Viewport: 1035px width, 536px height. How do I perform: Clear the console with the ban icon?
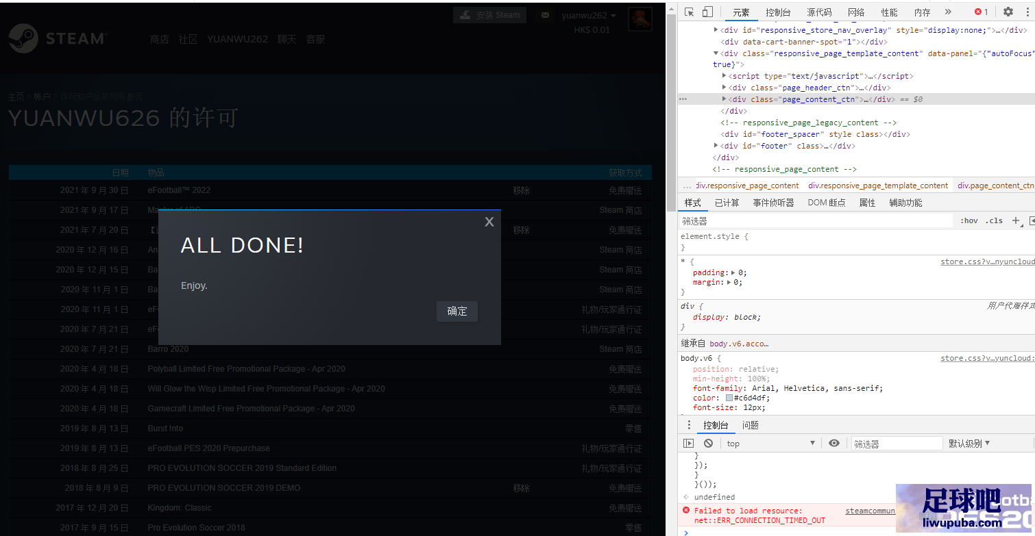point(708,444)
